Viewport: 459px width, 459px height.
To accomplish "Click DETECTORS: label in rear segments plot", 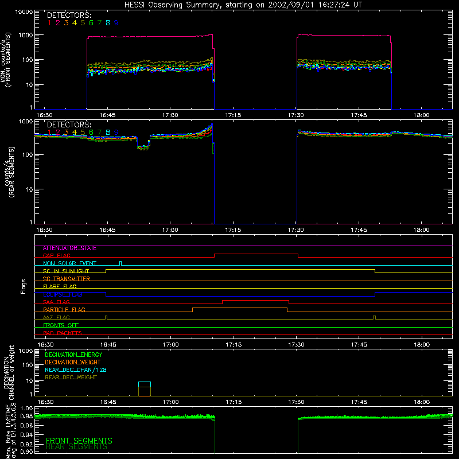I will 69,125.
